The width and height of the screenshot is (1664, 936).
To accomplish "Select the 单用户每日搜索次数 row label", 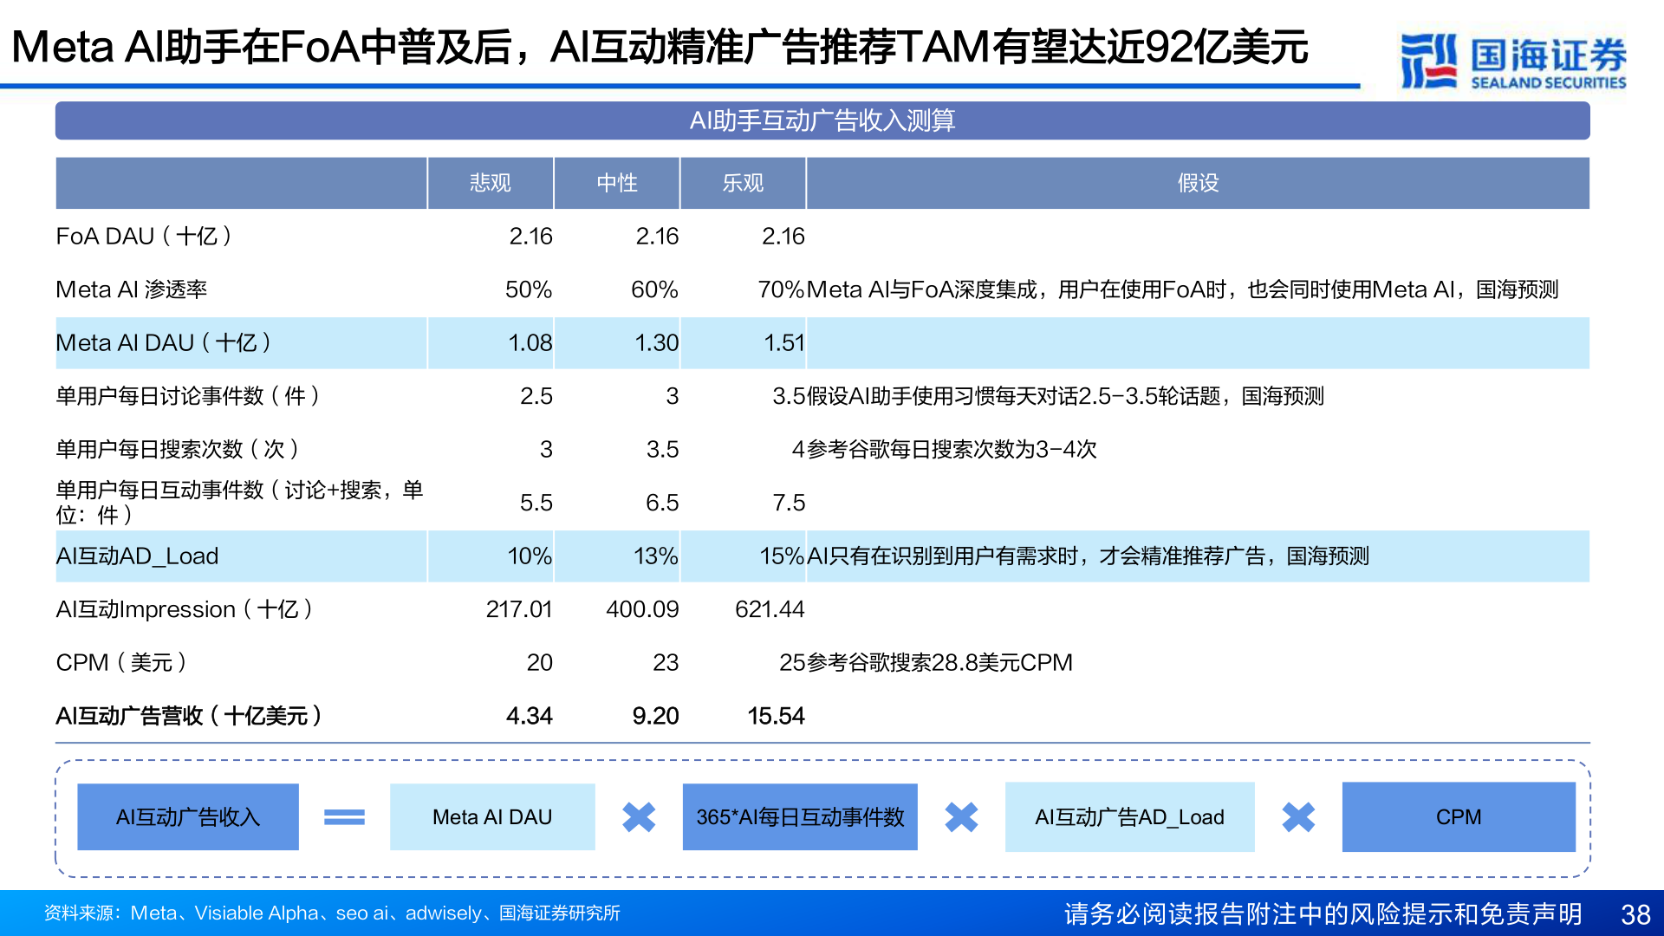I will 179,449.
